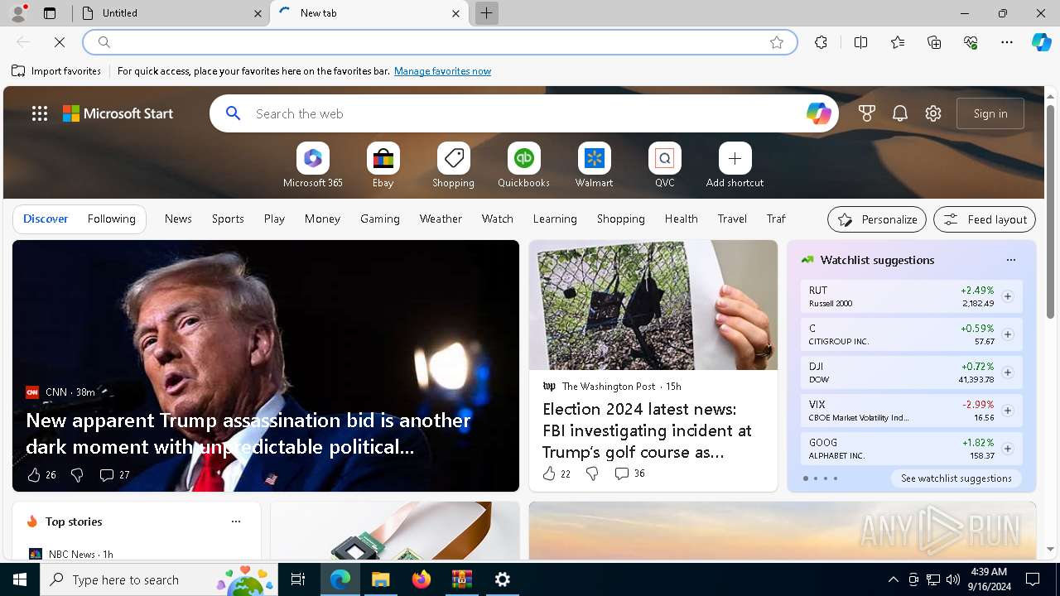Select the Weather category
This screenshot has width=1060, height=596.
pyautogui.click(x=441, y=219)
